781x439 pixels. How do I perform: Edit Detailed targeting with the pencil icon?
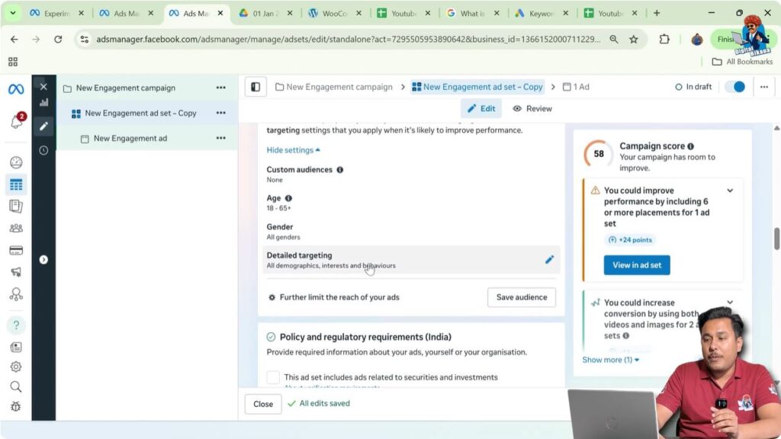pyautogui.click(x=549, y=259)
